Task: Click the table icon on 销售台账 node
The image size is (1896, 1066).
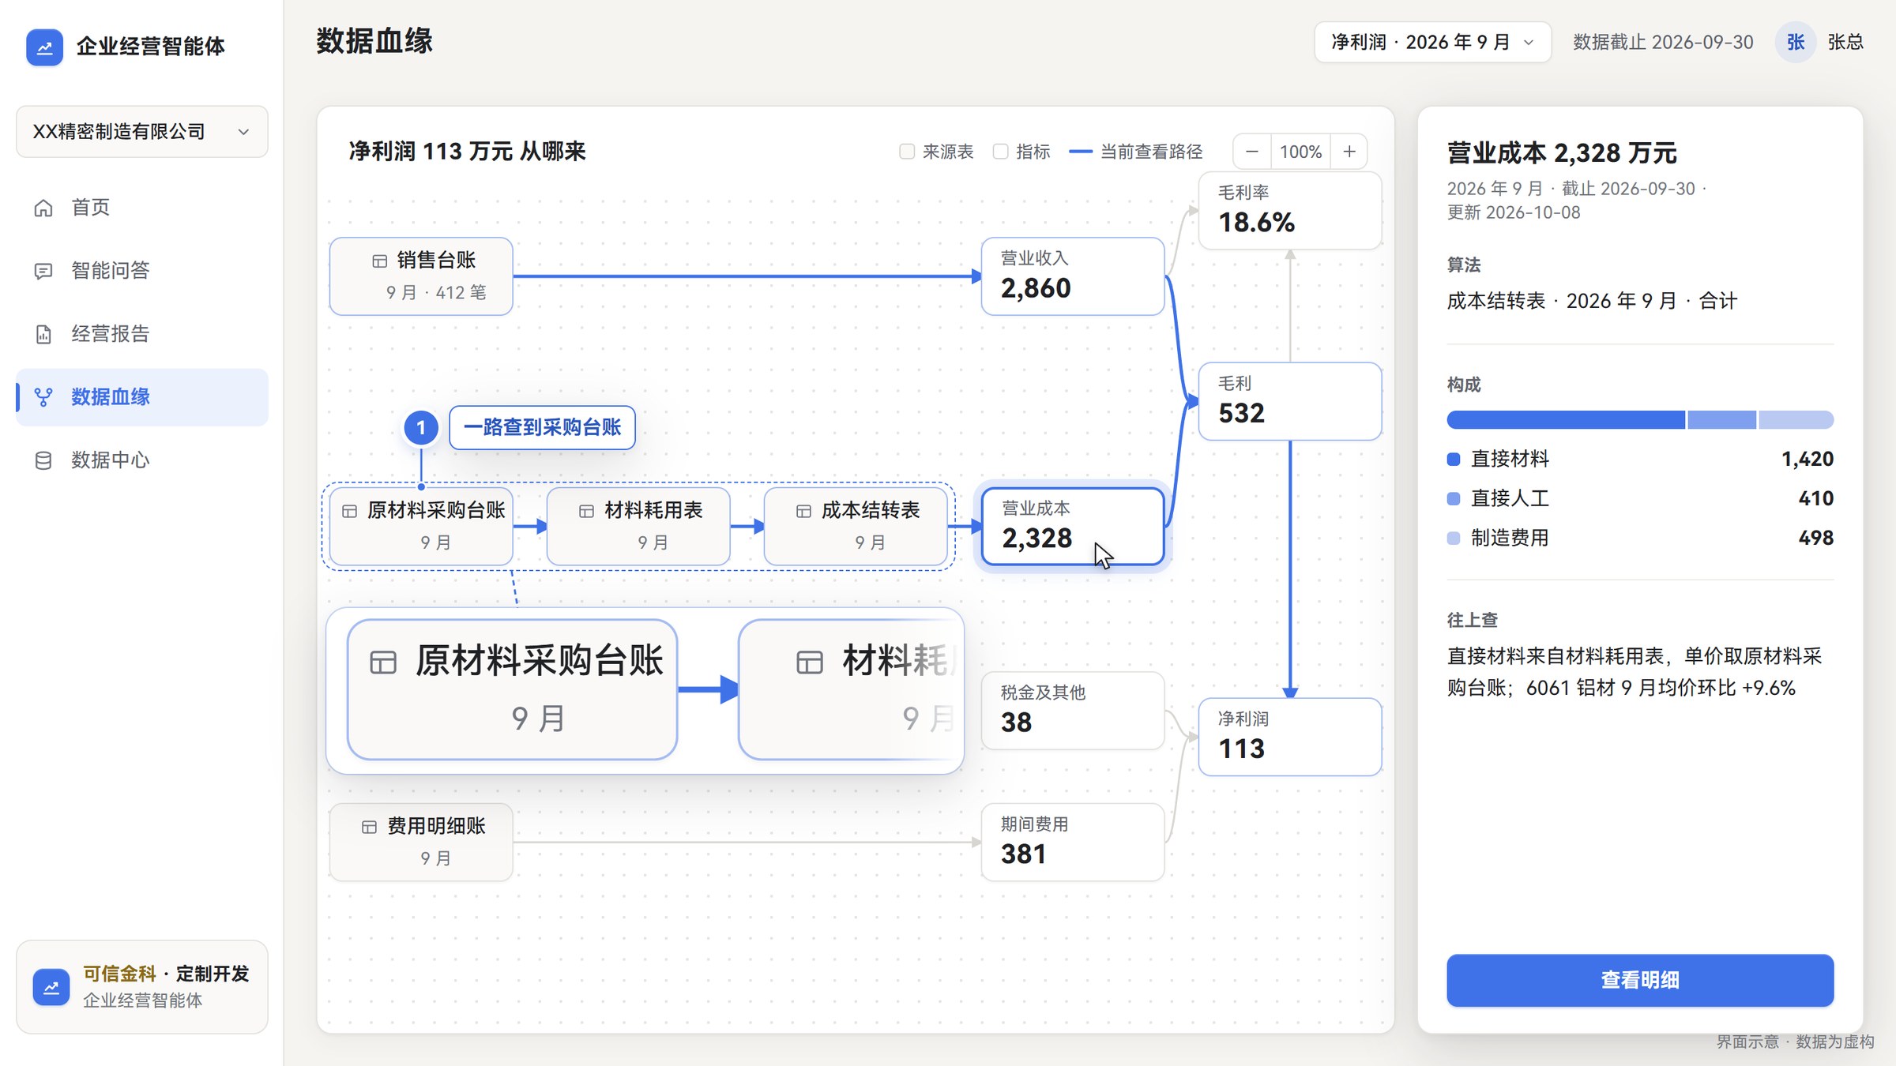Action: coord(379,261)
